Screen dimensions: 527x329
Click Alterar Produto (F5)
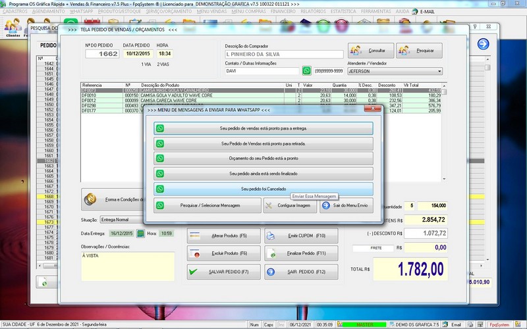[x=223, y=236]
